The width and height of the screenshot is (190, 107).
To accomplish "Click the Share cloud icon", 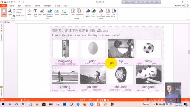I will [57, 12].
